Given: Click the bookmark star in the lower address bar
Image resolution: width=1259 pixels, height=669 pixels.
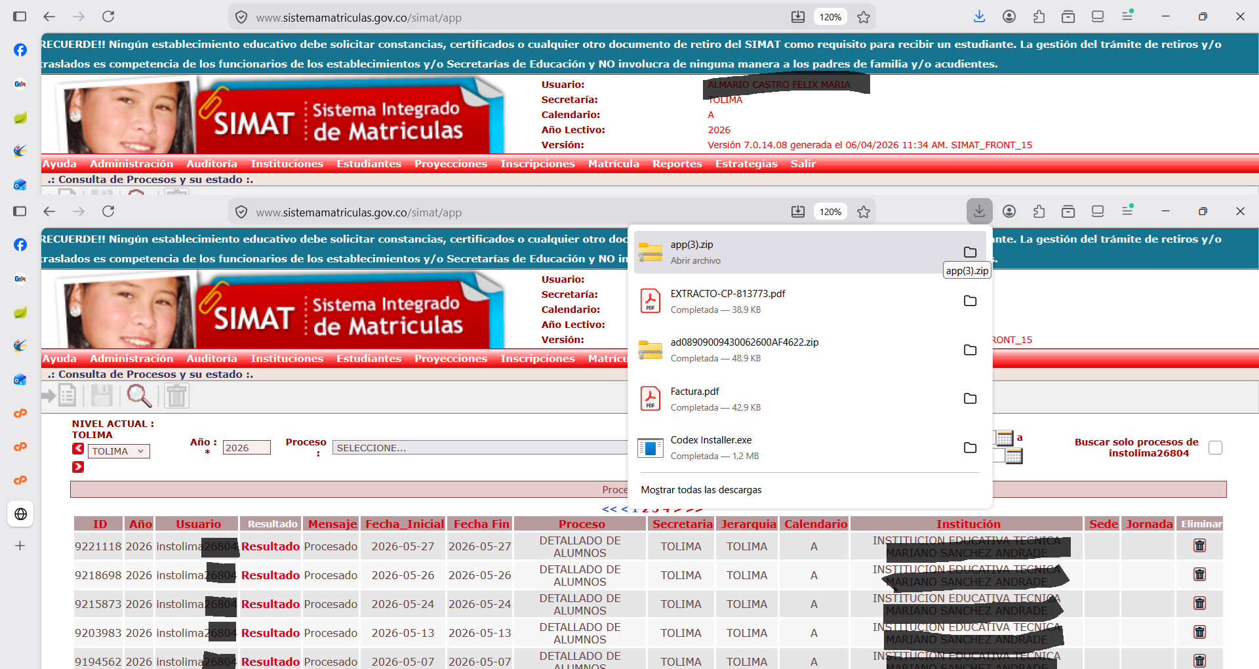Looking at the screenshot, I should [x=864, y=212].
